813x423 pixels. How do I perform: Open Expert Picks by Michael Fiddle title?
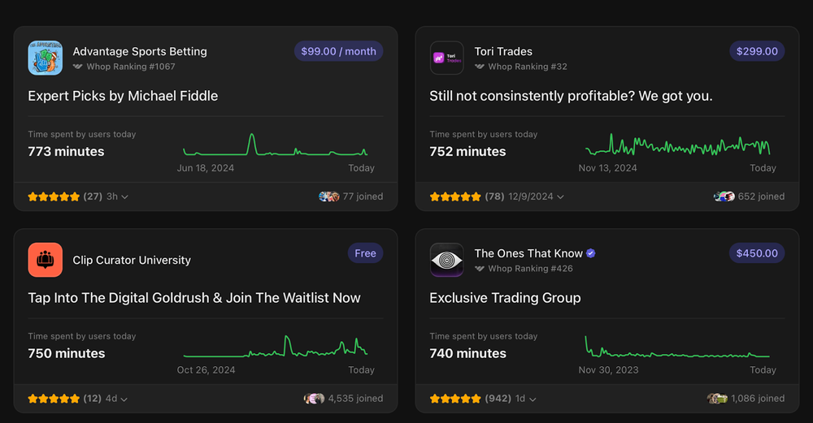[x=123, y=96]
